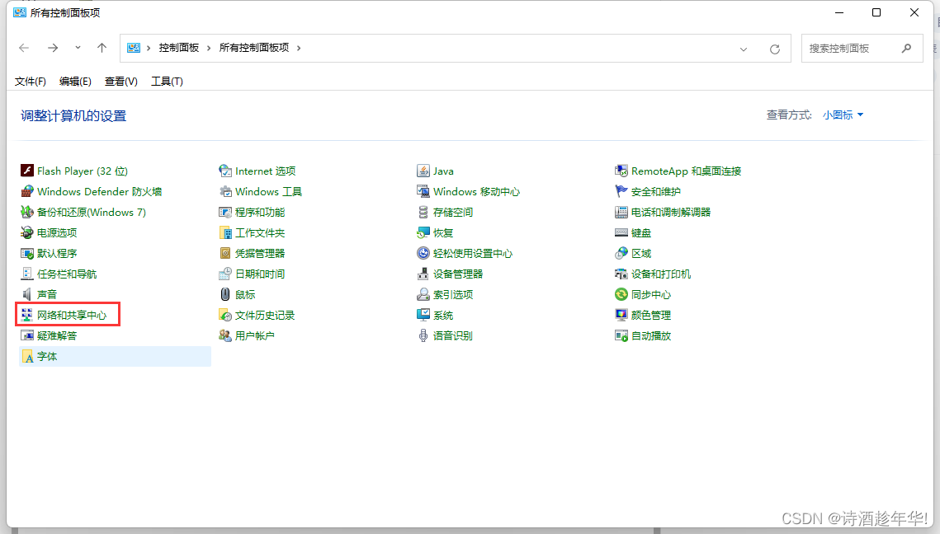Go up one level with up arrow
Screen dimensions: 940x534
pyautogui.click(x=102, y=48)
